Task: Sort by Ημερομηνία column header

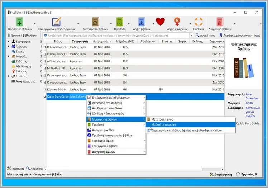Action: 102,41
